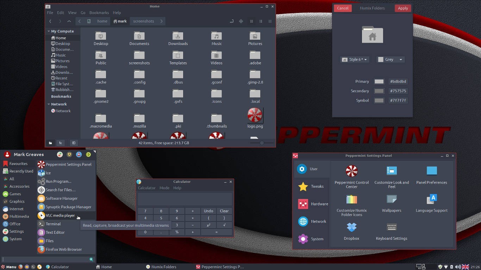Viewport: 481px width, 270px height.
Task: Open the folder style dropdown (Style 6)
Action: [x=355, y=59]
